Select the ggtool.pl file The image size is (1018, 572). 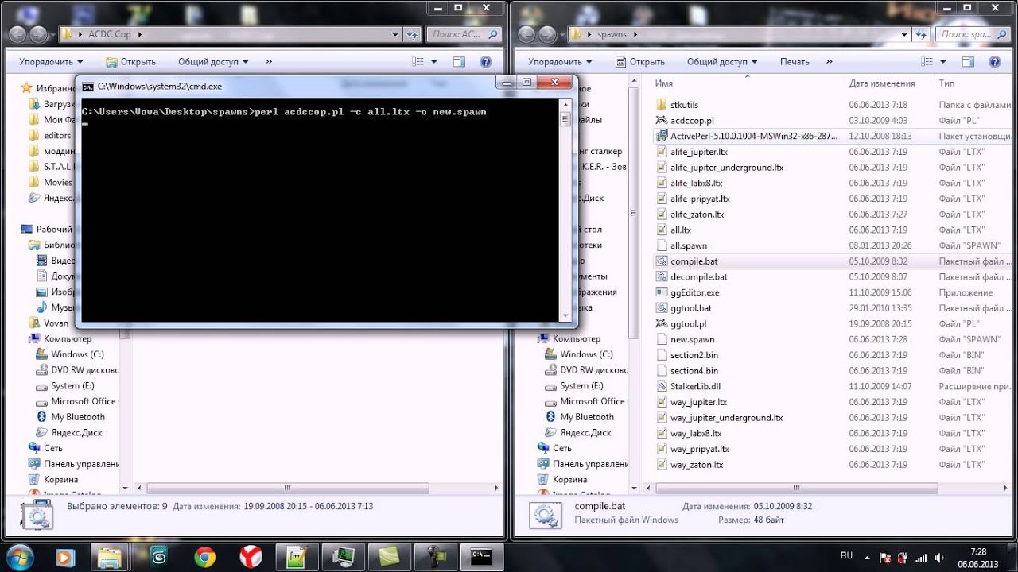pyautogui.click(x=688, y=324)
